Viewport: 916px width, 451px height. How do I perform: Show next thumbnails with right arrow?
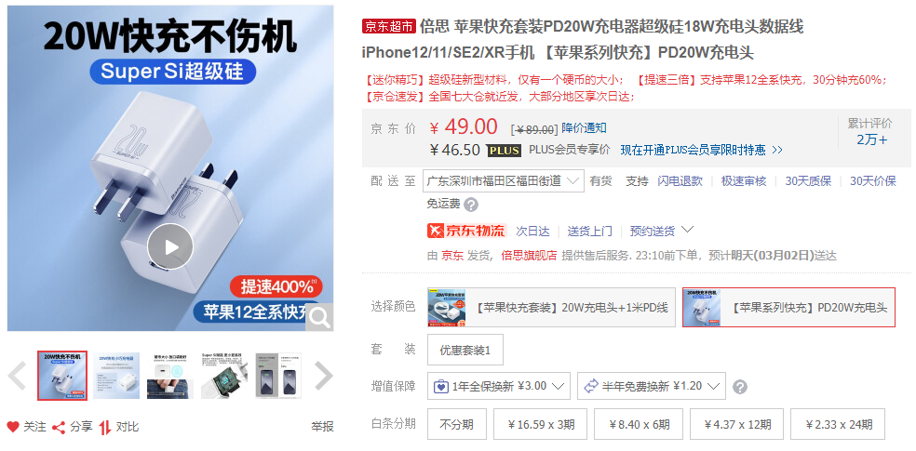click(324, 376)
